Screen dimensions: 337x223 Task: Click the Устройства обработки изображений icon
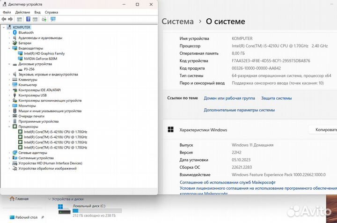(15, 168)
